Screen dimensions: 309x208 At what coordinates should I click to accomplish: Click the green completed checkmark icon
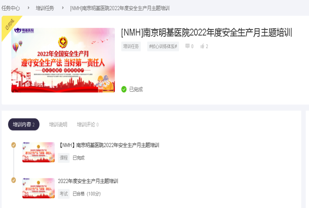tap(124, 89)
